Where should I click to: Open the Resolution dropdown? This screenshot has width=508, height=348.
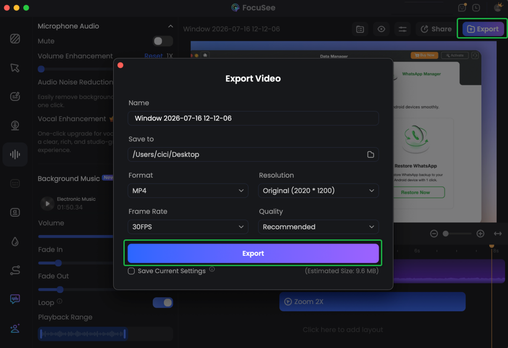(318, 190)
